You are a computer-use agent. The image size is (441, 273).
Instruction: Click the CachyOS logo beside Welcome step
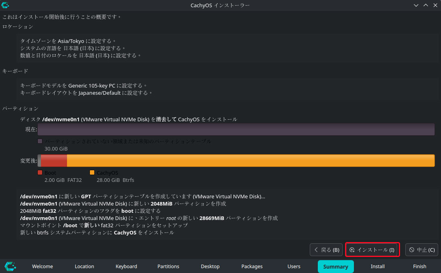(10, 266)
